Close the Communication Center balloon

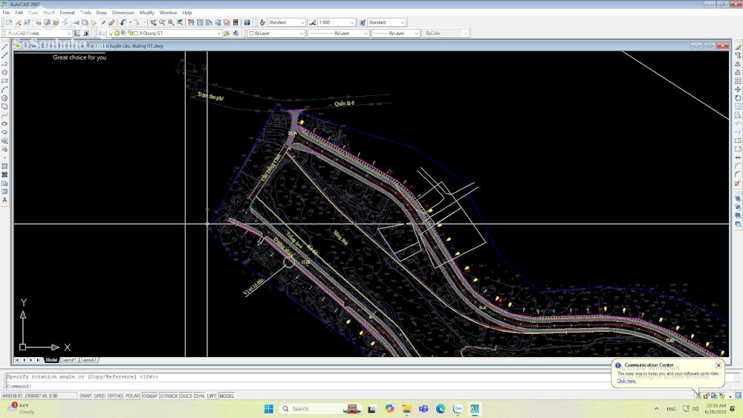pyautogui.click(x=718, y=365)
